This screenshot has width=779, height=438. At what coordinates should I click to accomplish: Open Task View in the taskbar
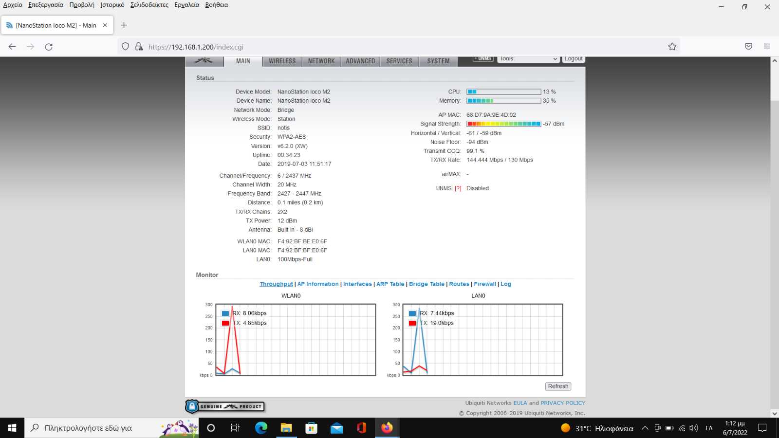[x=235, y=428]
